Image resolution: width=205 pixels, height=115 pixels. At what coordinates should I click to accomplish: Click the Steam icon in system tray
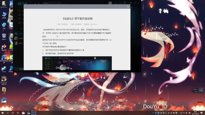pos(169,113)
